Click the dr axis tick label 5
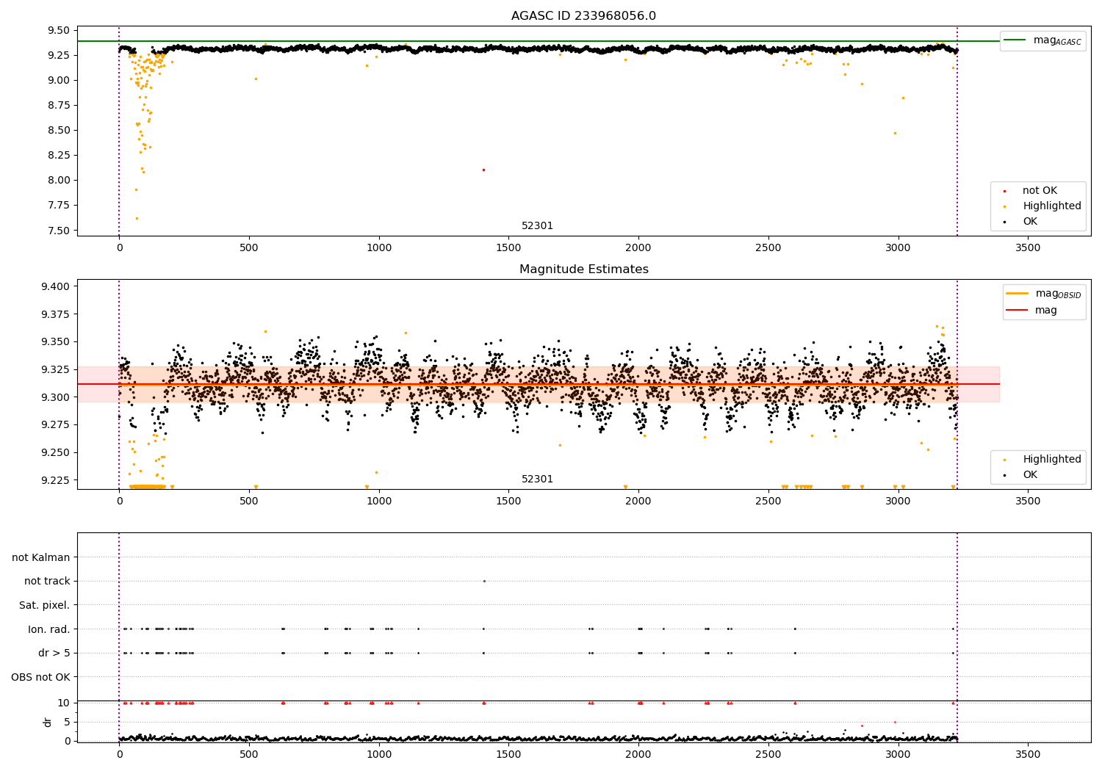The width and height of the screenshot is (1102, 771). 68,722
